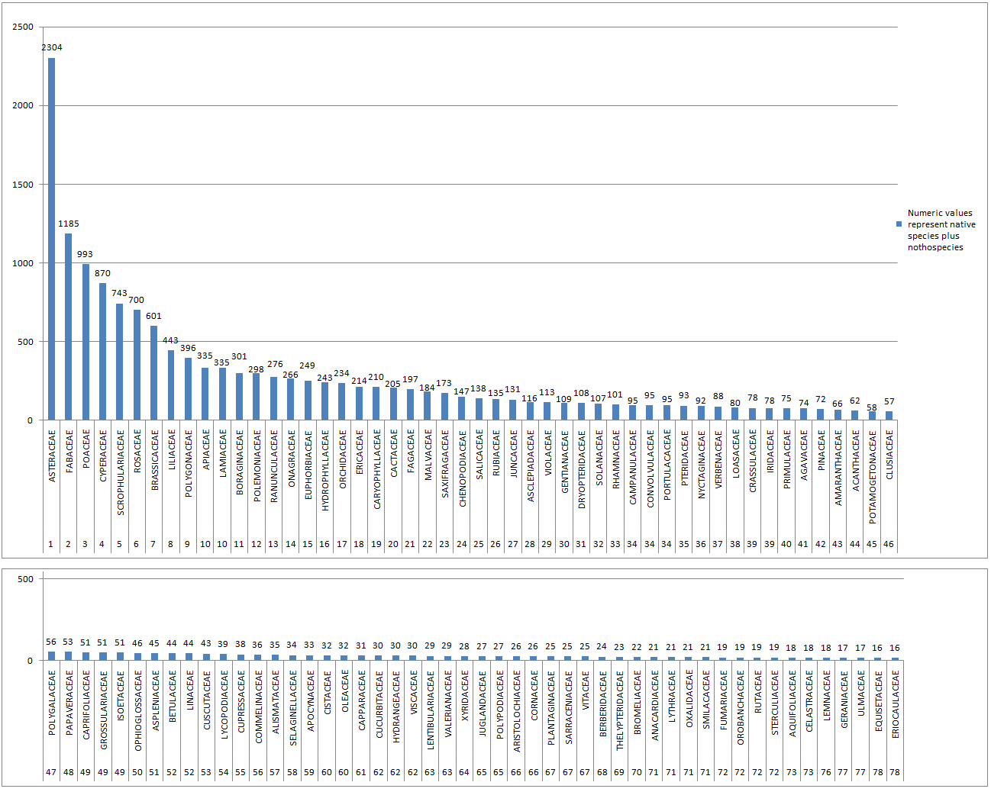991x808 pixels.
Task: Click the ORCHIDACEAE category label
Action: pyautogui.click(x=343, y=459)
